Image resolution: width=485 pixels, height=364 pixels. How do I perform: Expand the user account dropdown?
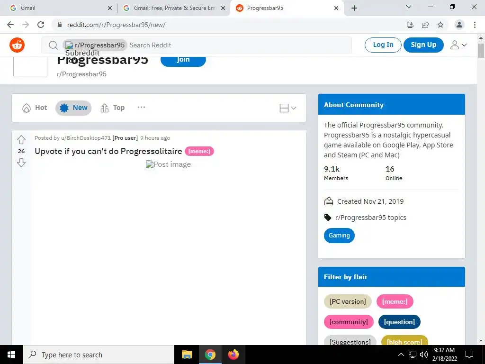click(x=458, y=45)
